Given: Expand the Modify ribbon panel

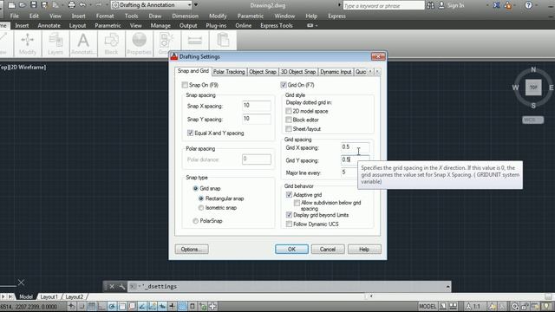Looking at the screenshot, I should click(x=27, y=43).
